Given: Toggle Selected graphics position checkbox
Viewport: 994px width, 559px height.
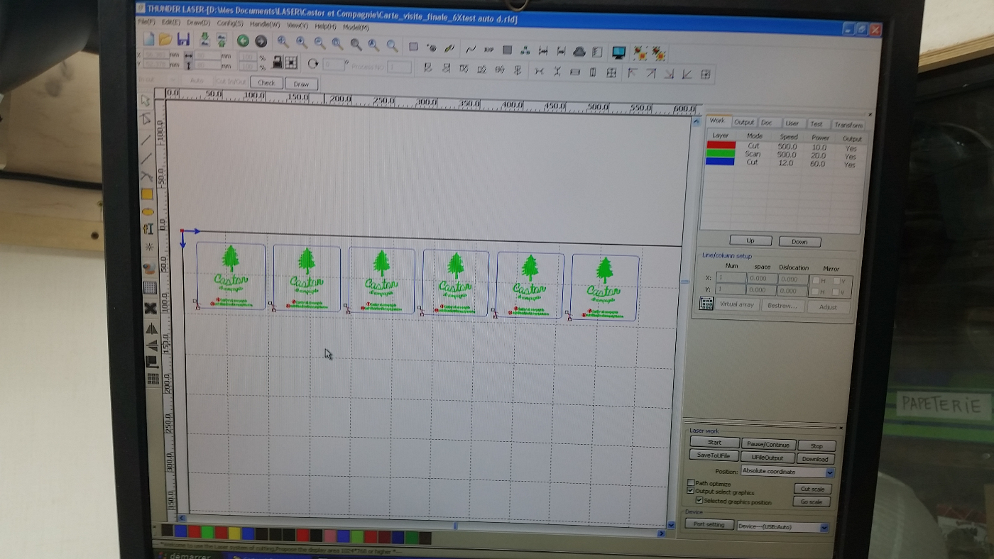Looking at the screenshot, I should 699,500.
